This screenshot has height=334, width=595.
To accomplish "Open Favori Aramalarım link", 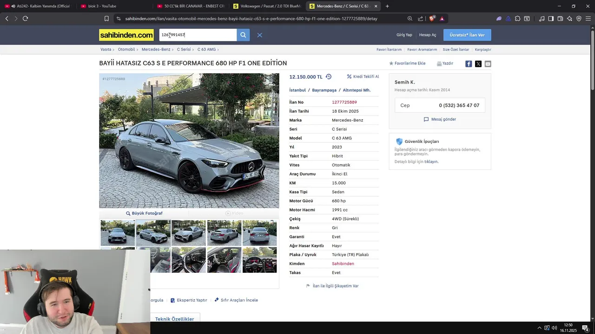I will (422, 50).
